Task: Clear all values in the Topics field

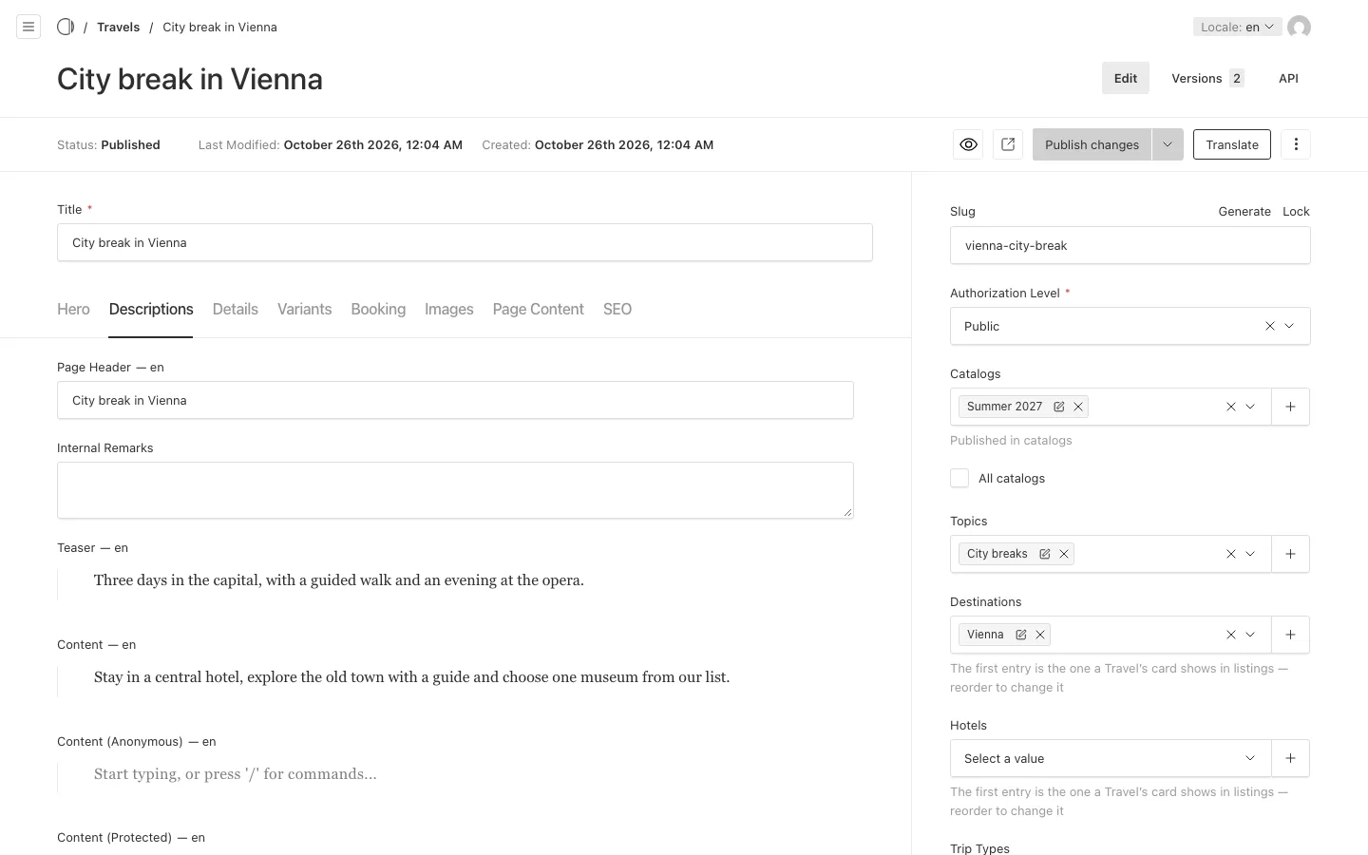Action: (x=1231, y=554)
